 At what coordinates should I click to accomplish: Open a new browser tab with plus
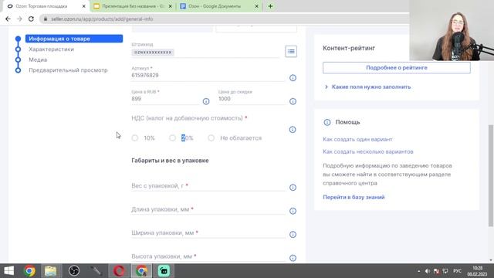click(270, 6)
